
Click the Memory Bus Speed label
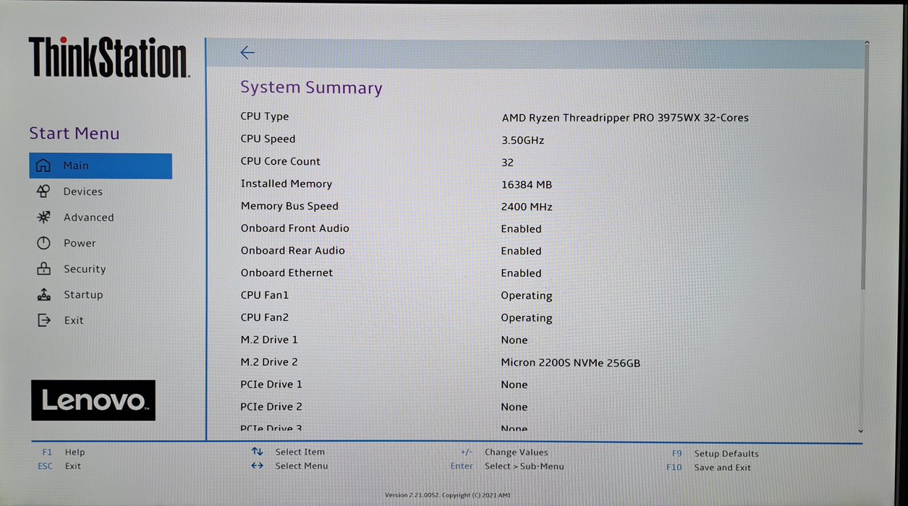pyautogui.click(x=289, y=206)
